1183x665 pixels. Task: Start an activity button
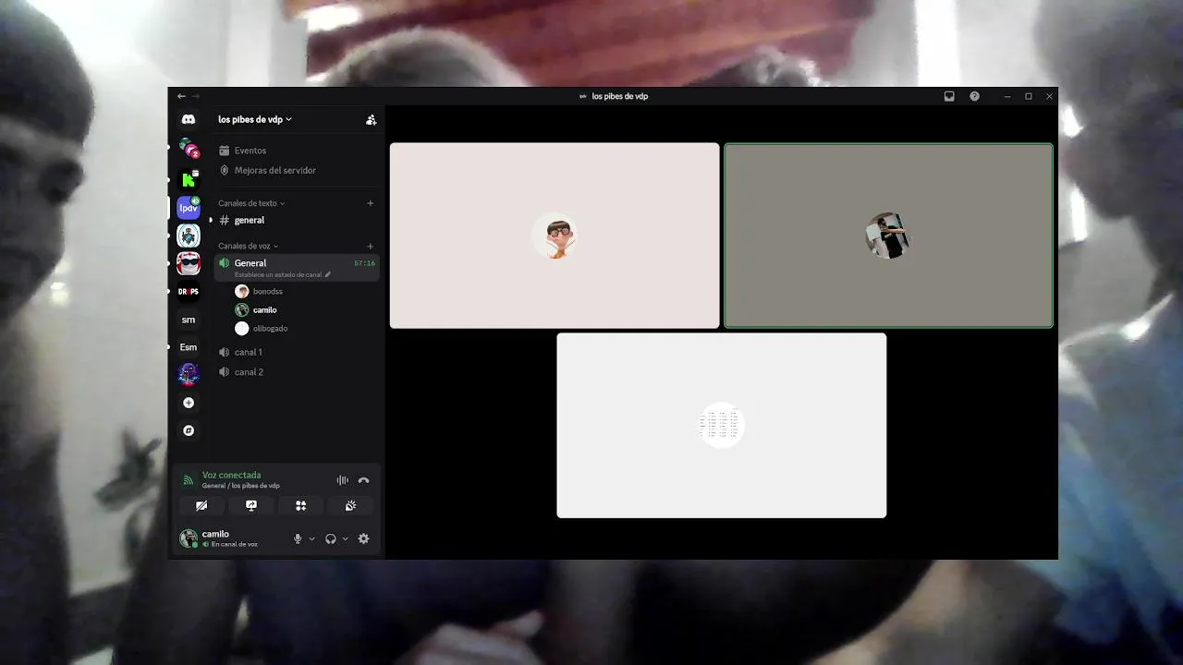click(x=300, y=505)
